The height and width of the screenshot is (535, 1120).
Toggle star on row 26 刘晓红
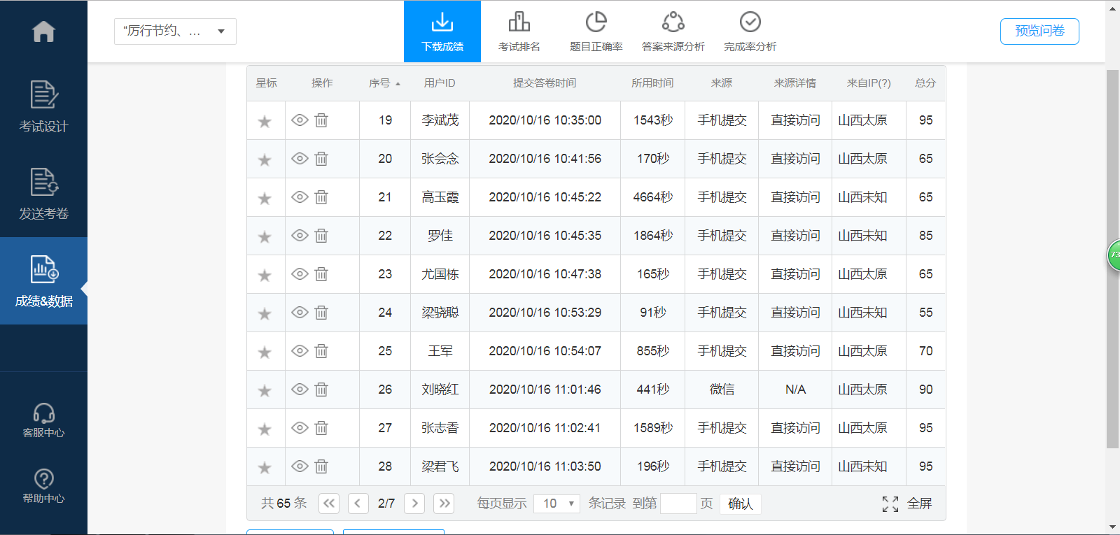(265, 390)
